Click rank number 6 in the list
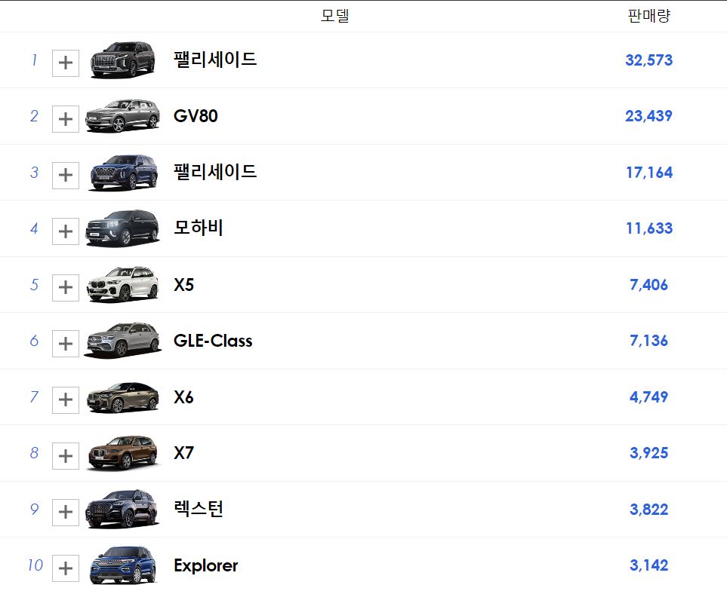The image size is (727, 591). [34, 341]
